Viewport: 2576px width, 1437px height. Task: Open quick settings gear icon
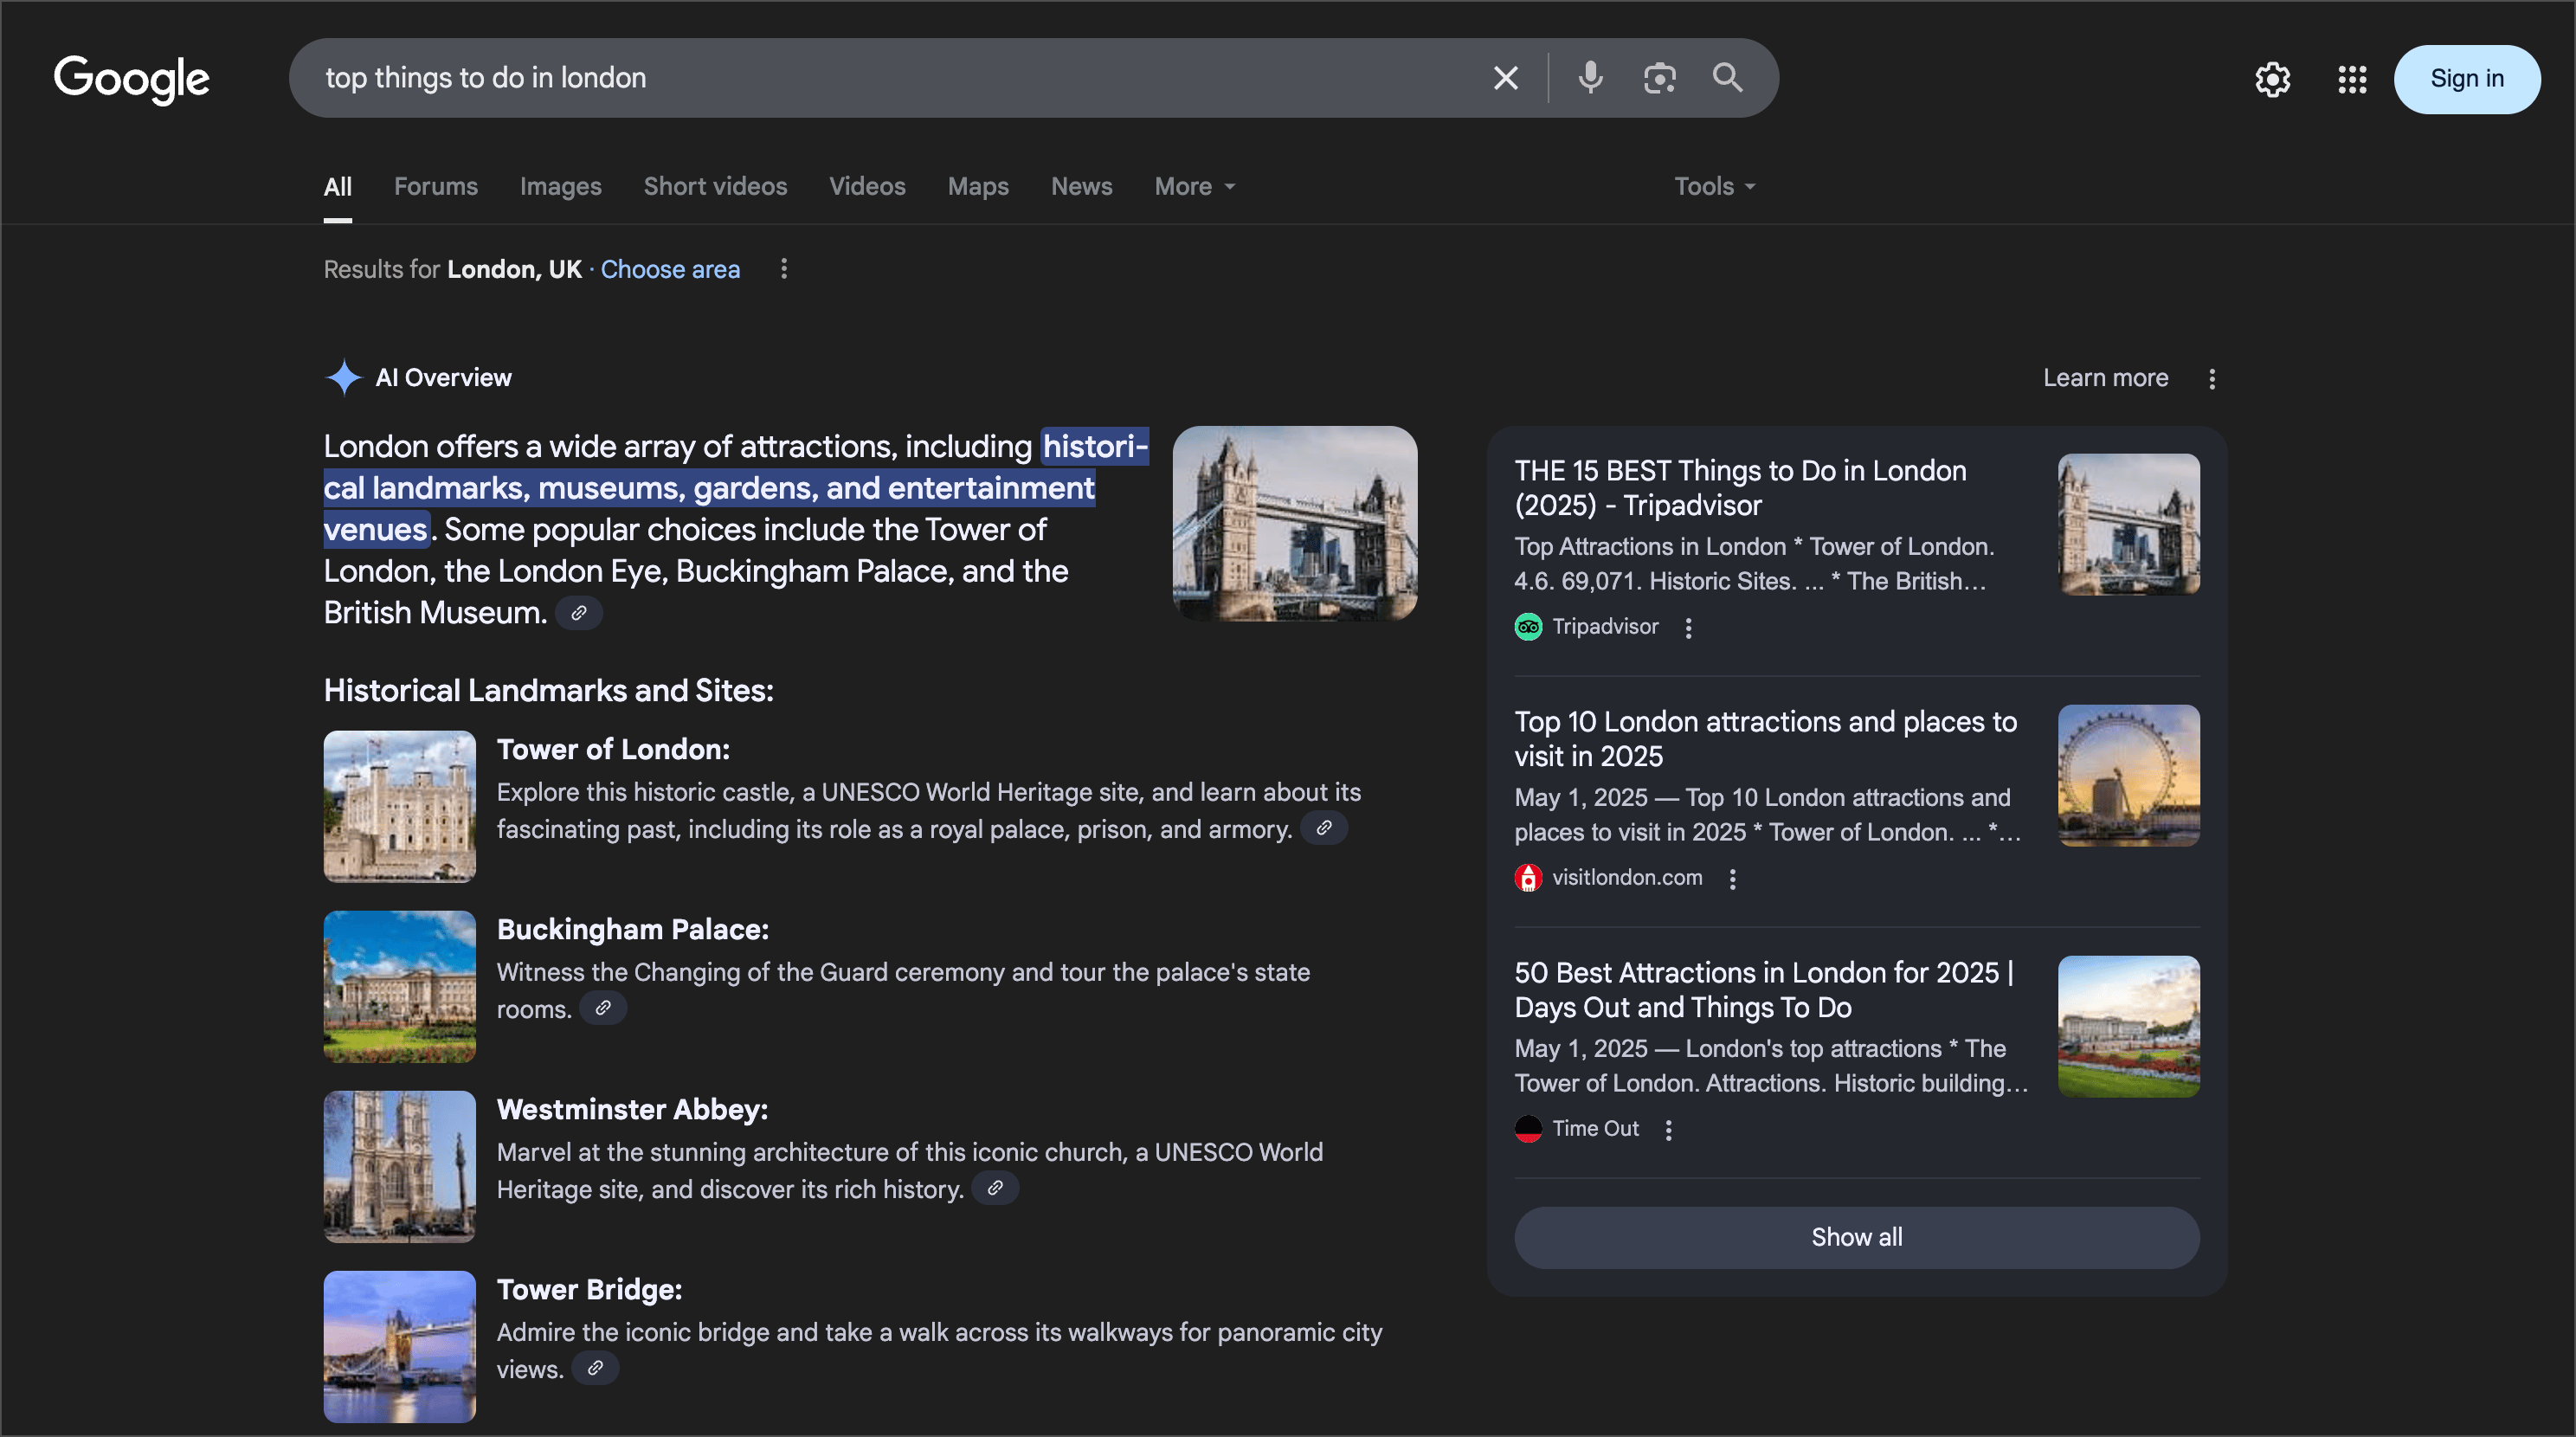click(x=2272, y=79)
